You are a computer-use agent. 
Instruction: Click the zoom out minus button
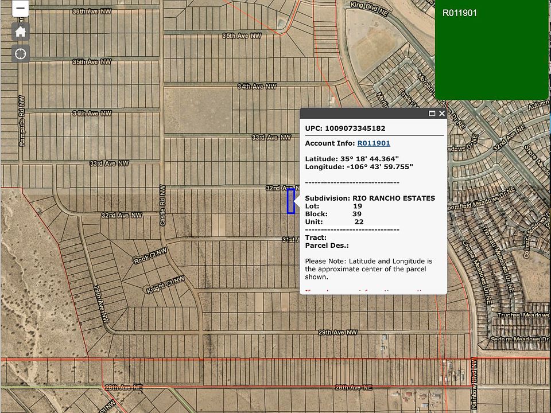tap(20, 9)
